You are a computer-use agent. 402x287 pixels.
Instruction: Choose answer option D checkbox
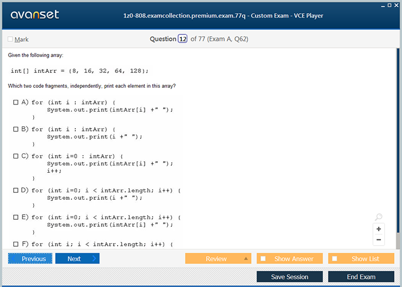16,190
